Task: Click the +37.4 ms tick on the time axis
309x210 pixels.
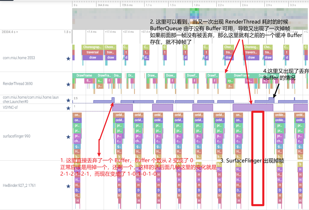Action: tap(145, 32)
